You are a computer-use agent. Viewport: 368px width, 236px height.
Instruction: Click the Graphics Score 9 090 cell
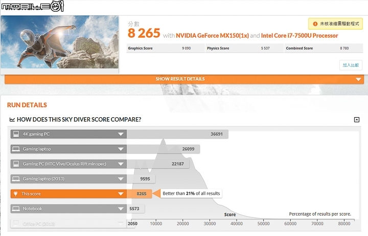(166, 48)
